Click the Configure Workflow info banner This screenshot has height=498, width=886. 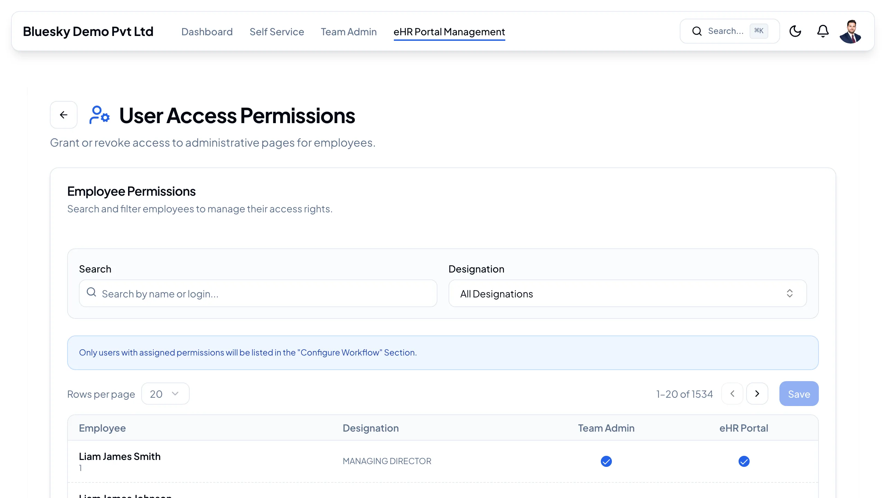[443, 353]
